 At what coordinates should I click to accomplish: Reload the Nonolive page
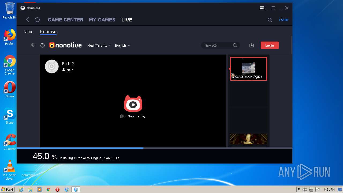tap(42, 45)
